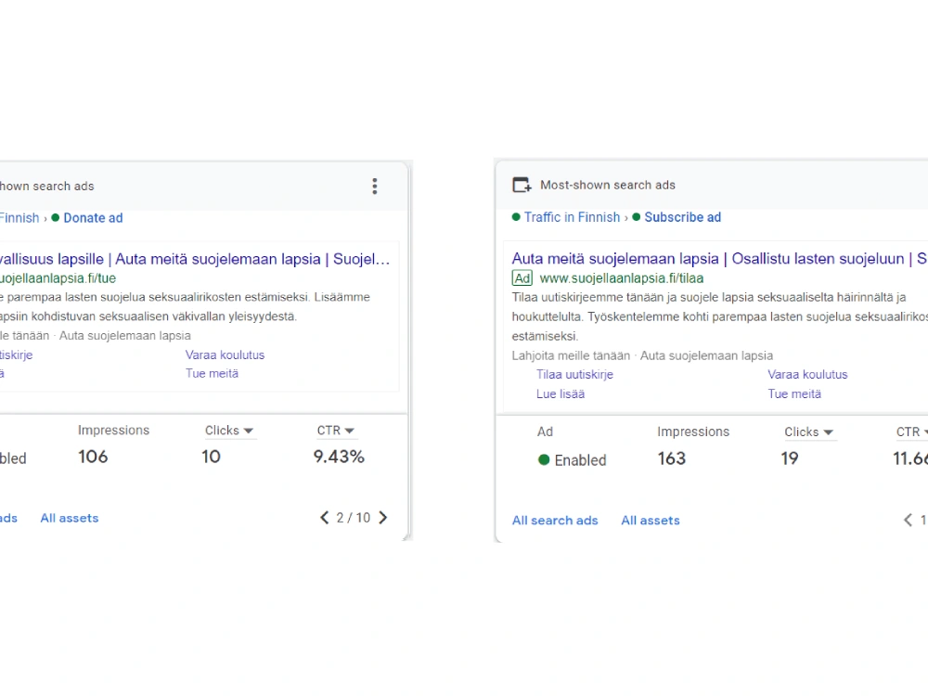This screenshot has height=696, width=928.
Task: Go to previous ad in 2 / 10 pager
Action: [324, 518]
